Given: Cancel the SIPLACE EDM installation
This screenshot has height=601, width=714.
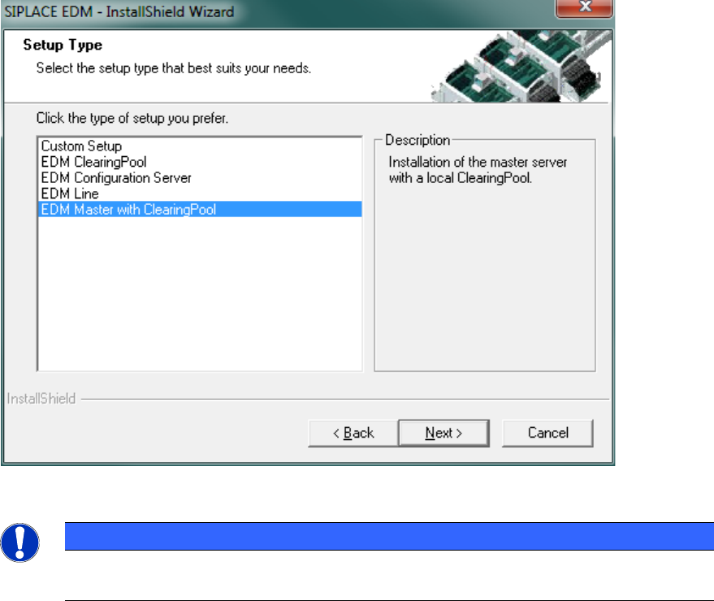Looking at the screenshot, I should pyautogui.click(x=547, y=433).
